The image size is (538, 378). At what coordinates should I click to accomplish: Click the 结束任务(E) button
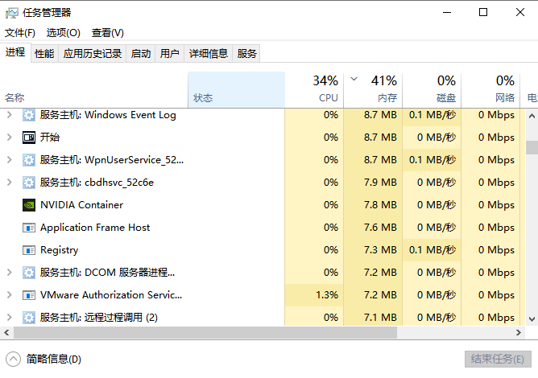(x=498, y=359)
